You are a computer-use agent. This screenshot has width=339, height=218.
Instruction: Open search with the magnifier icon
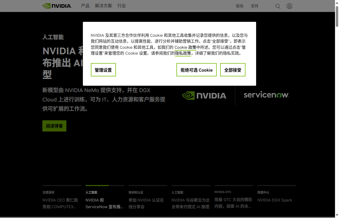pos(278,6)
